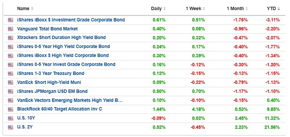The width and height of the screenshot is (290, 137).
Task: Sort table by Name column arrows
Action: point(32,9)
